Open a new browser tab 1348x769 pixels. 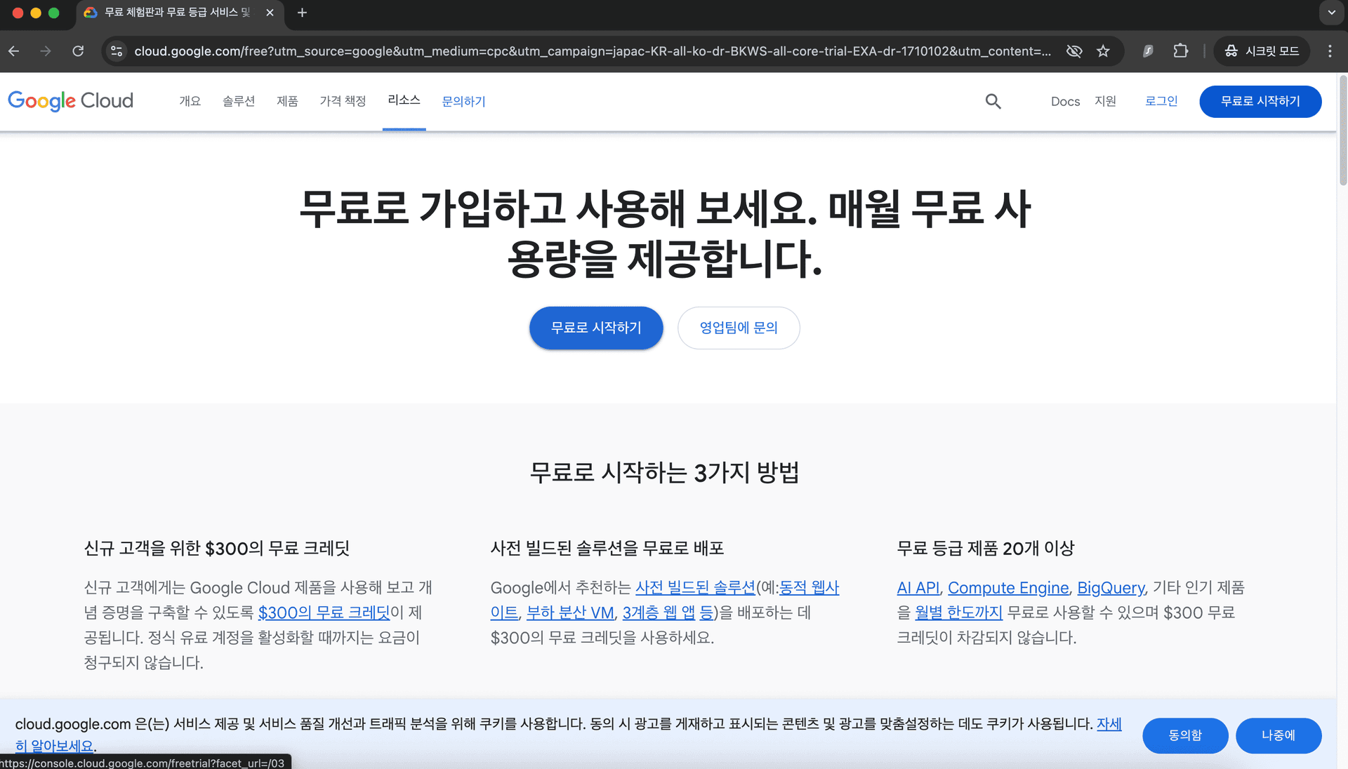pyautogui.click(x=302, y=13)
